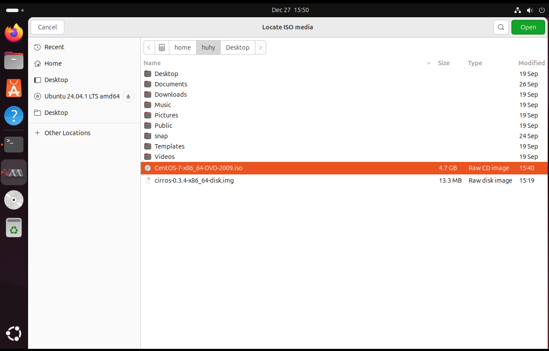The image size is (549, 351).
Task: Click the disc media icon in dock
Action: click(14, 200)
